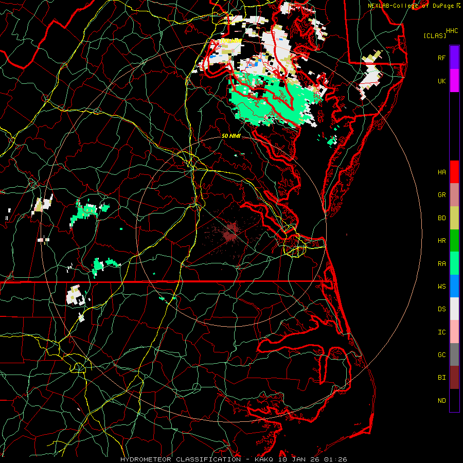Click the BD legend label
Screen dimensions: 463x463
point(441,218)
